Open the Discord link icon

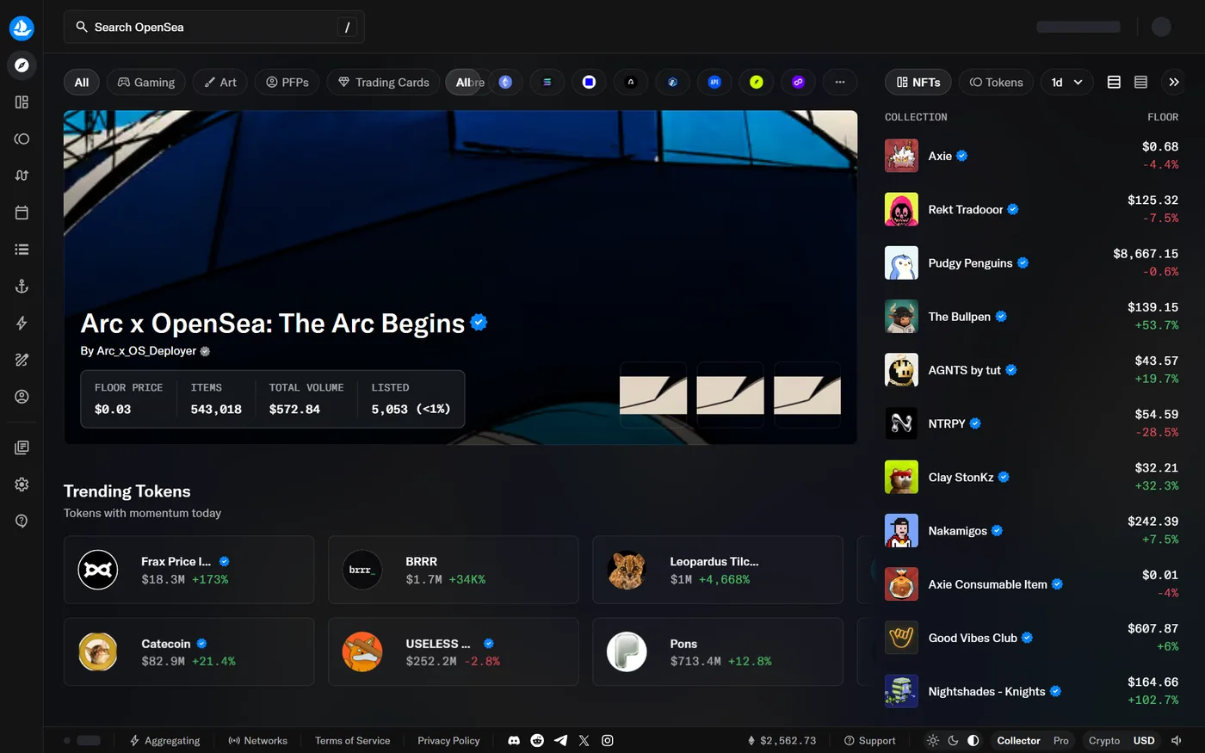tap(514, 740)
